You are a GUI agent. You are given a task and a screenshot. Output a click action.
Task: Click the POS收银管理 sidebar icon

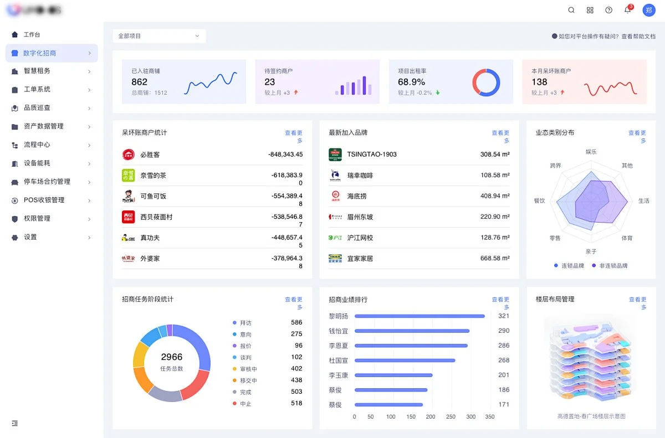(15, 200)
